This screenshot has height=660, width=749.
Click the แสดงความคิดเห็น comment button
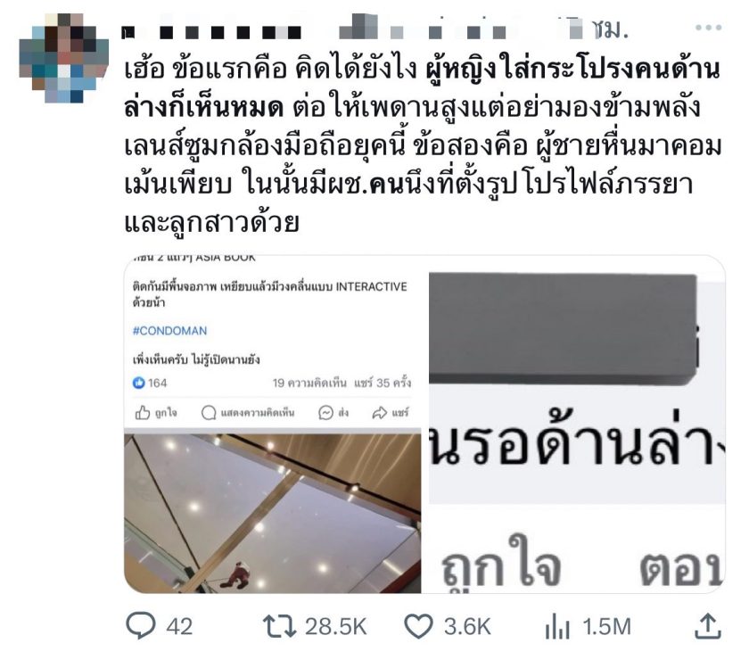click(248, 412)
